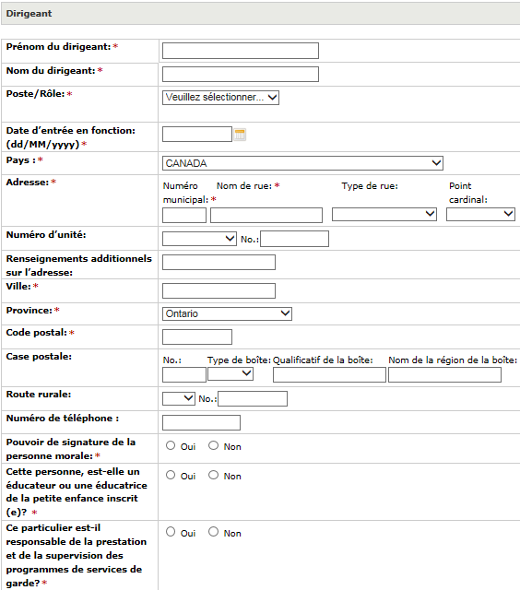Open the Poste/Rôle dropdown
The height and width of the screenshot is (590, 520).
tap(220, 98)
